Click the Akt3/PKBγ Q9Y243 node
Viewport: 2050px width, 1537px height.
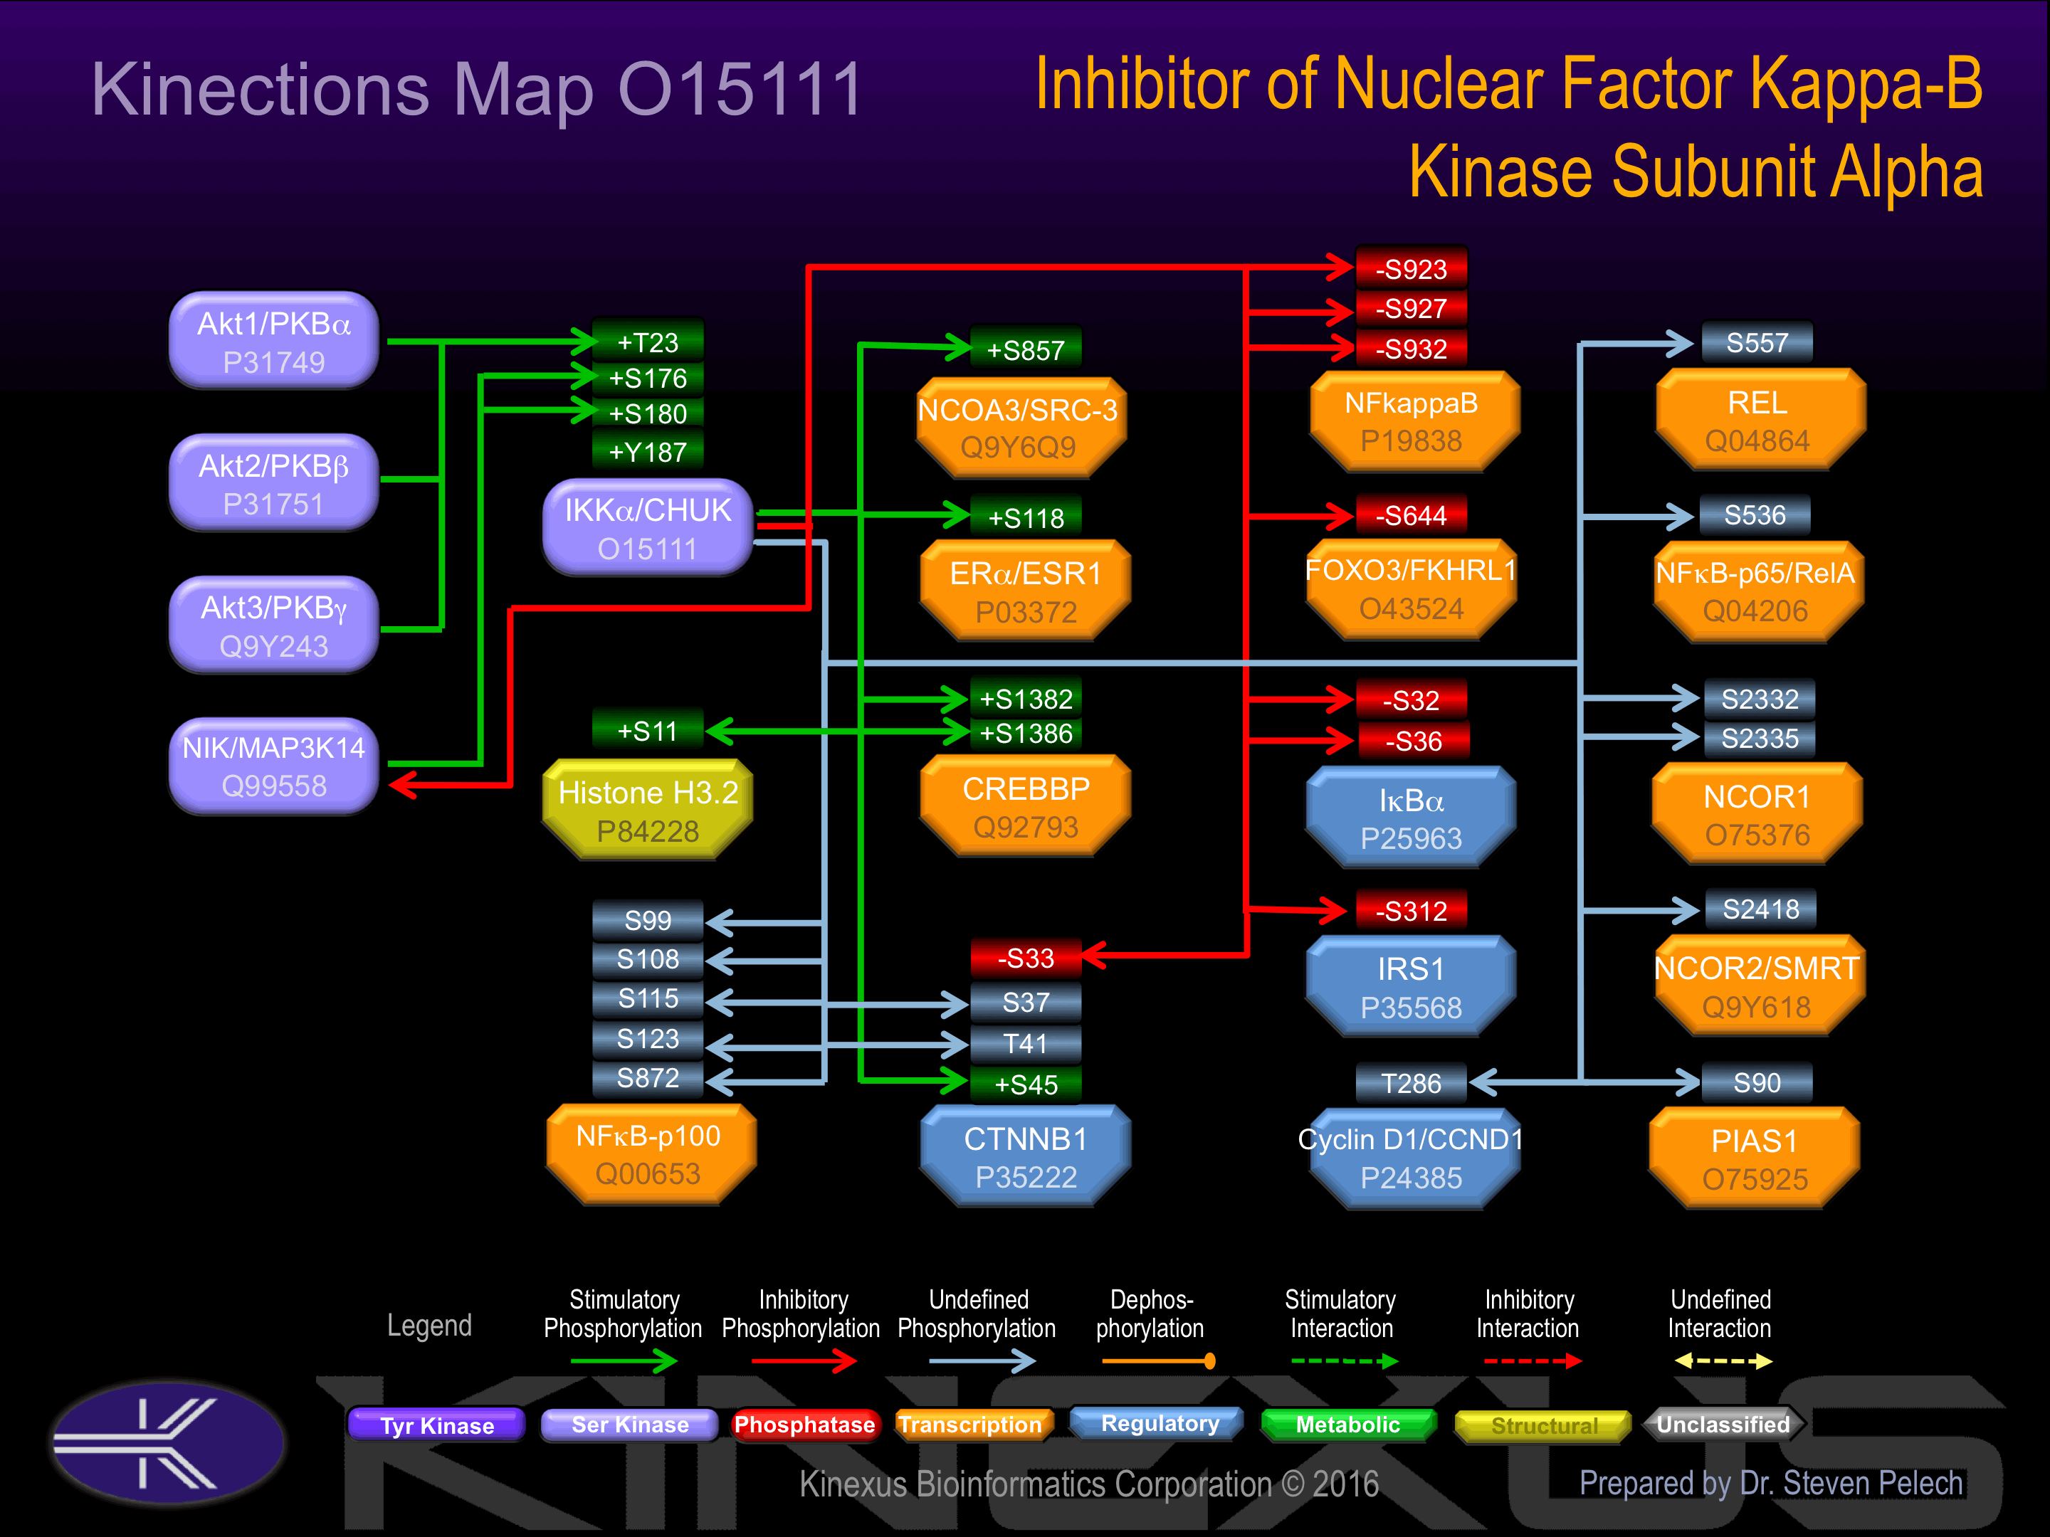273,625
